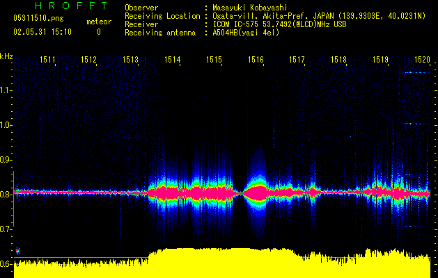Image resolution: width=438 pixels, height=278 pixels.
Task: Click the 1.1 kHz axis label
Action: point(5,90)
